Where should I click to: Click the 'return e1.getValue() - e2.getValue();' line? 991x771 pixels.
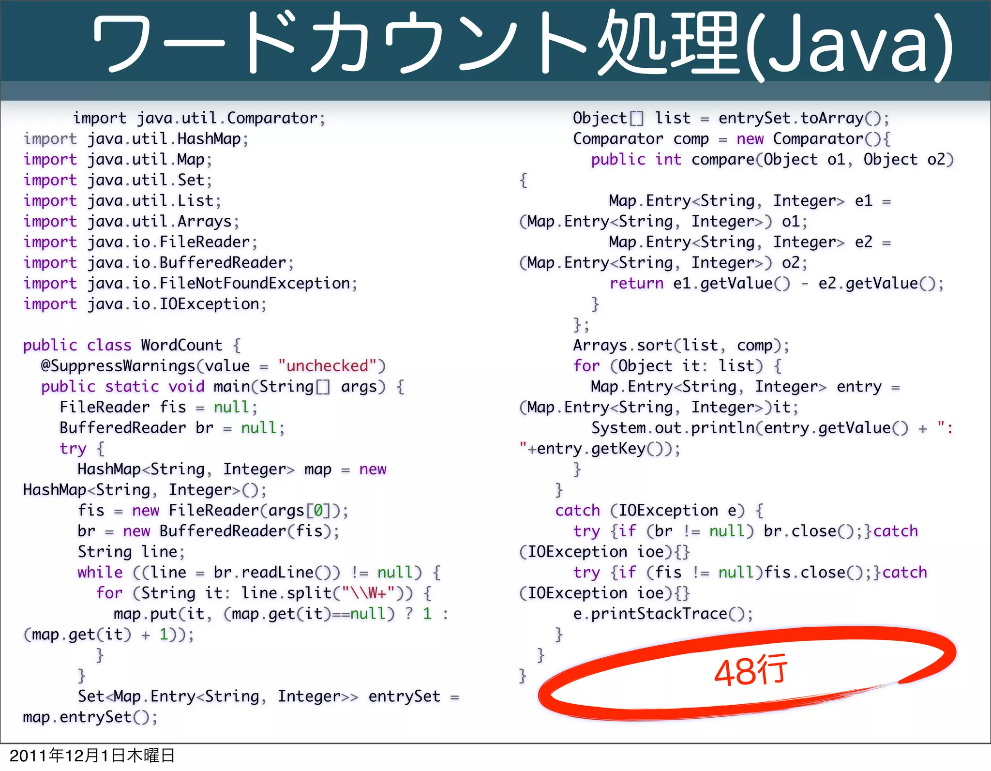(777, 284)
